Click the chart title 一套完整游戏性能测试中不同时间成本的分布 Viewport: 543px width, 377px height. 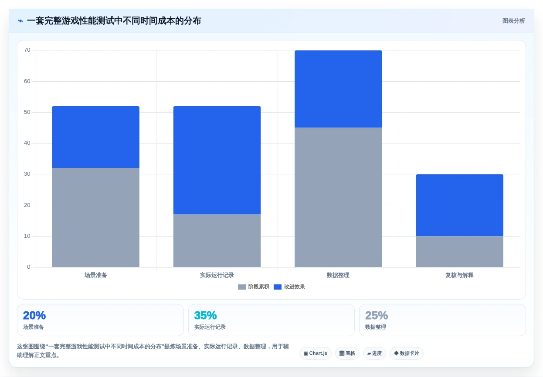114,21
